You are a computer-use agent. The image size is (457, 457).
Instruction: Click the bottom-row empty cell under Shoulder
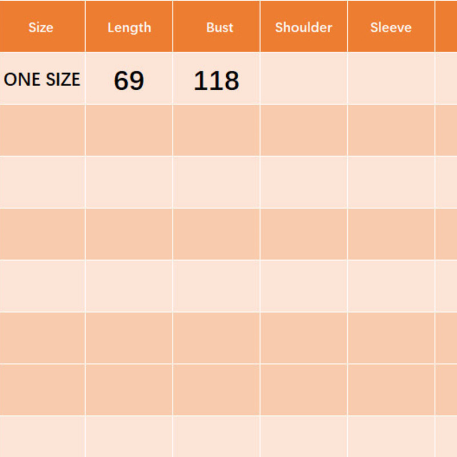point(303,436)
